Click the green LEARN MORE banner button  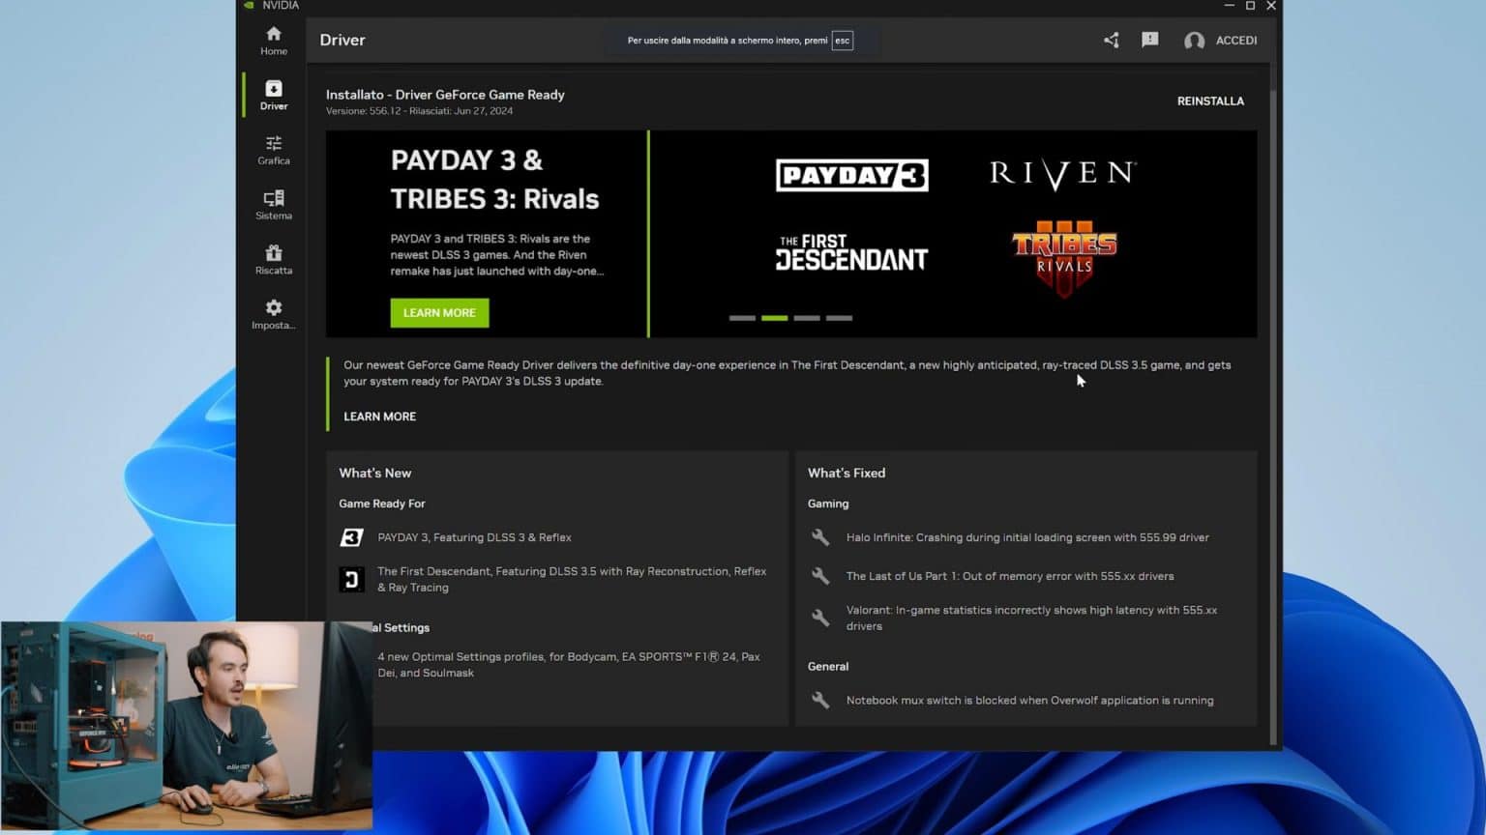439,313
